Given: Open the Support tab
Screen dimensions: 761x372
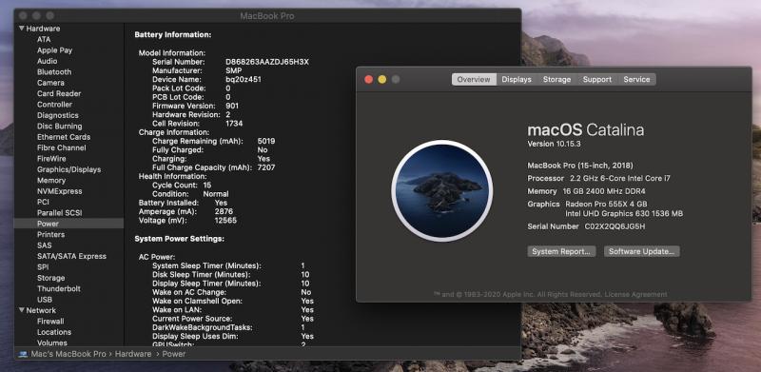Looking at the screenshot, I should coord(597,79).
